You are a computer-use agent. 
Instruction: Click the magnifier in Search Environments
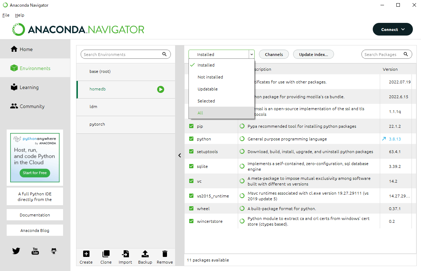click(164, 54)
